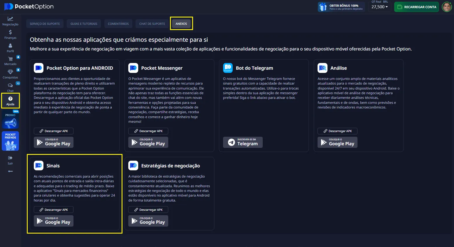Screen dimensions: 454x247
Task: Click Sair logout icon
Action: point(10,158)
